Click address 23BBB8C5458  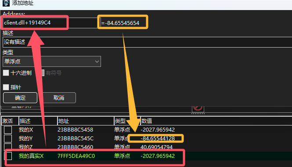[75, 129]
